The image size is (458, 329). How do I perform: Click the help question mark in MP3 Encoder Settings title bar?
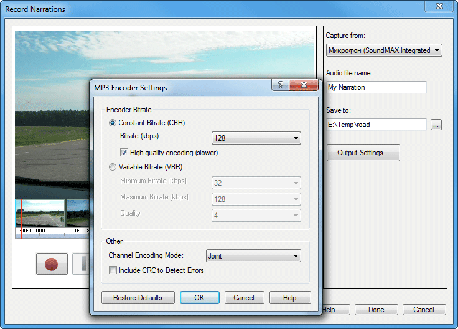281,85
